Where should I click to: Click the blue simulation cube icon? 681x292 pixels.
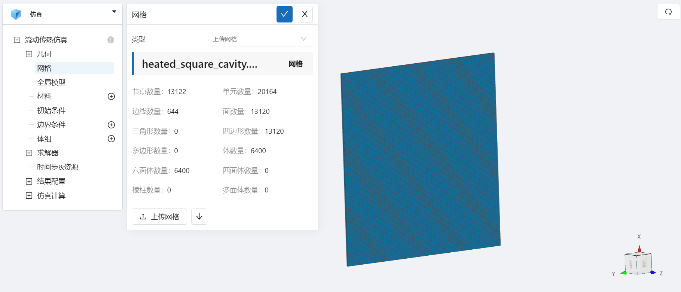(x=16, y=14)
